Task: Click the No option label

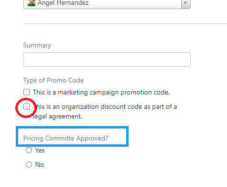Action: point(40,164)
